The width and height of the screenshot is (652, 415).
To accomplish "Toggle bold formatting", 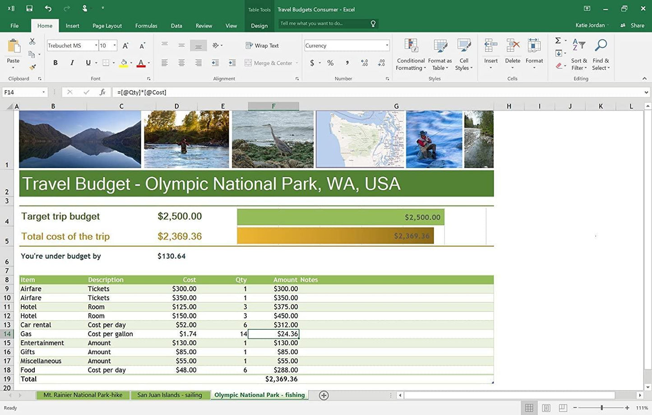I will (x=55, y=63).
